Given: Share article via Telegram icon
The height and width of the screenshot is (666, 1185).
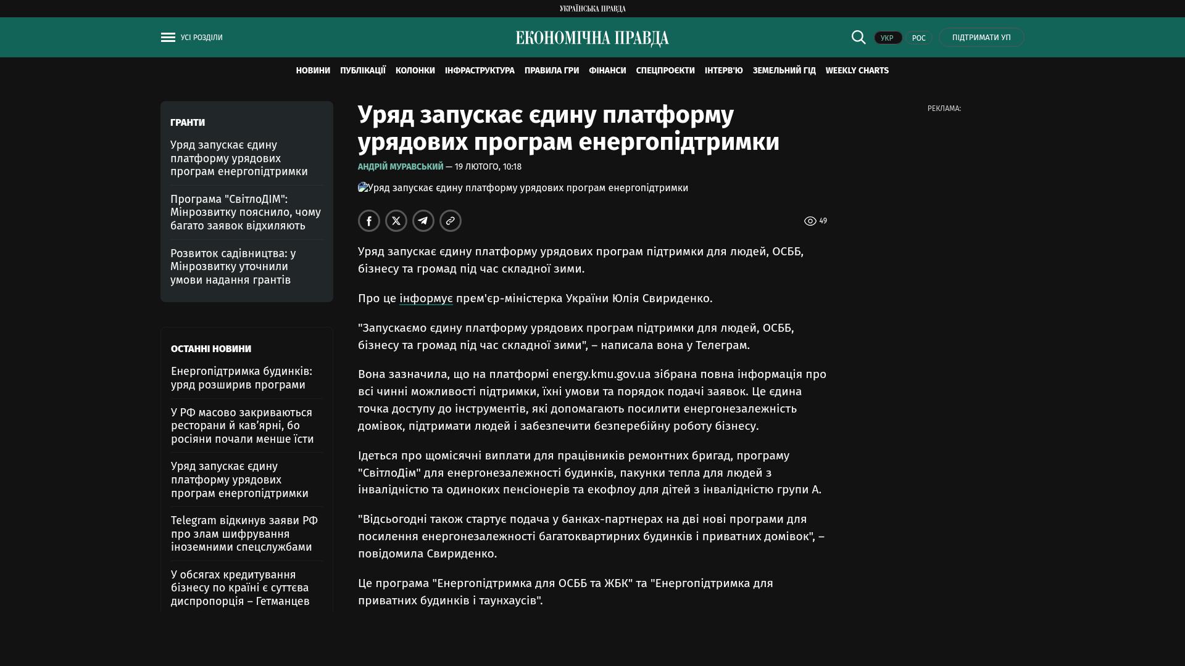Looking at the screenshot, I should click(423, 221).
